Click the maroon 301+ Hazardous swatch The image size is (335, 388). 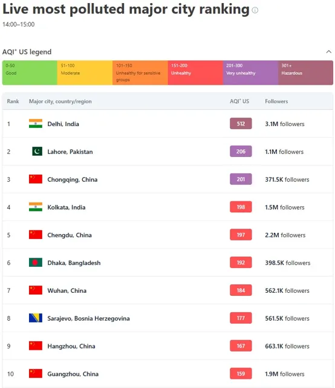tap(305, 73)
